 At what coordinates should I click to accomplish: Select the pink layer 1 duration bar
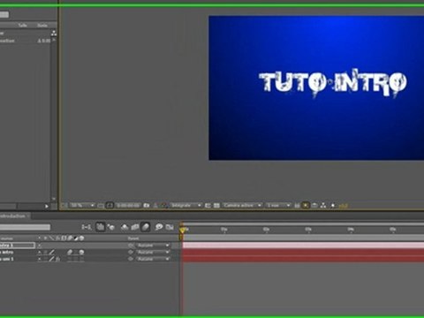coord(303,246)
